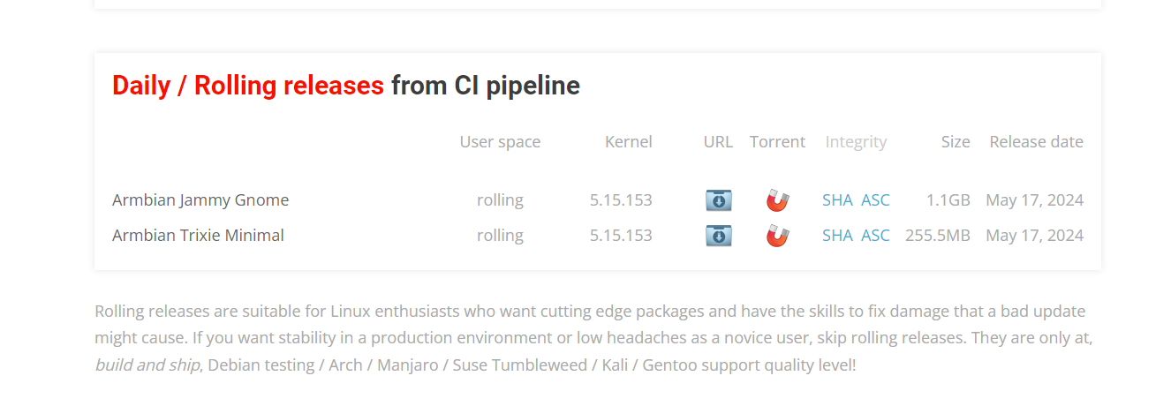This screenshot has width=1171, height=406.
Task: Click the Armbian Jammy Gnome row name
Action: click(200, 200)
